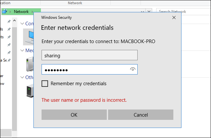Collapse the Computer group chevron
Image resolution: width=211 pixels, height=138 pixels.
point(22,24)
